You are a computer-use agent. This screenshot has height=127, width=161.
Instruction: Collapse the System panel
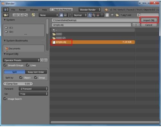click(5, 20)
